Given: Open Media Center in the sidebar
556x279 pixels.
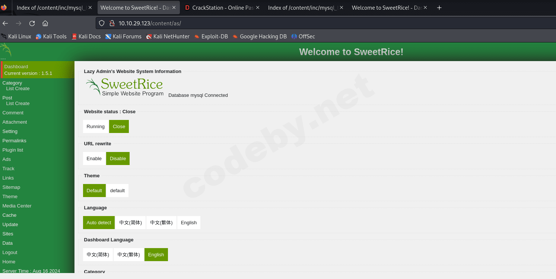Looking at the screenshot, I should (x=17, y=206).
